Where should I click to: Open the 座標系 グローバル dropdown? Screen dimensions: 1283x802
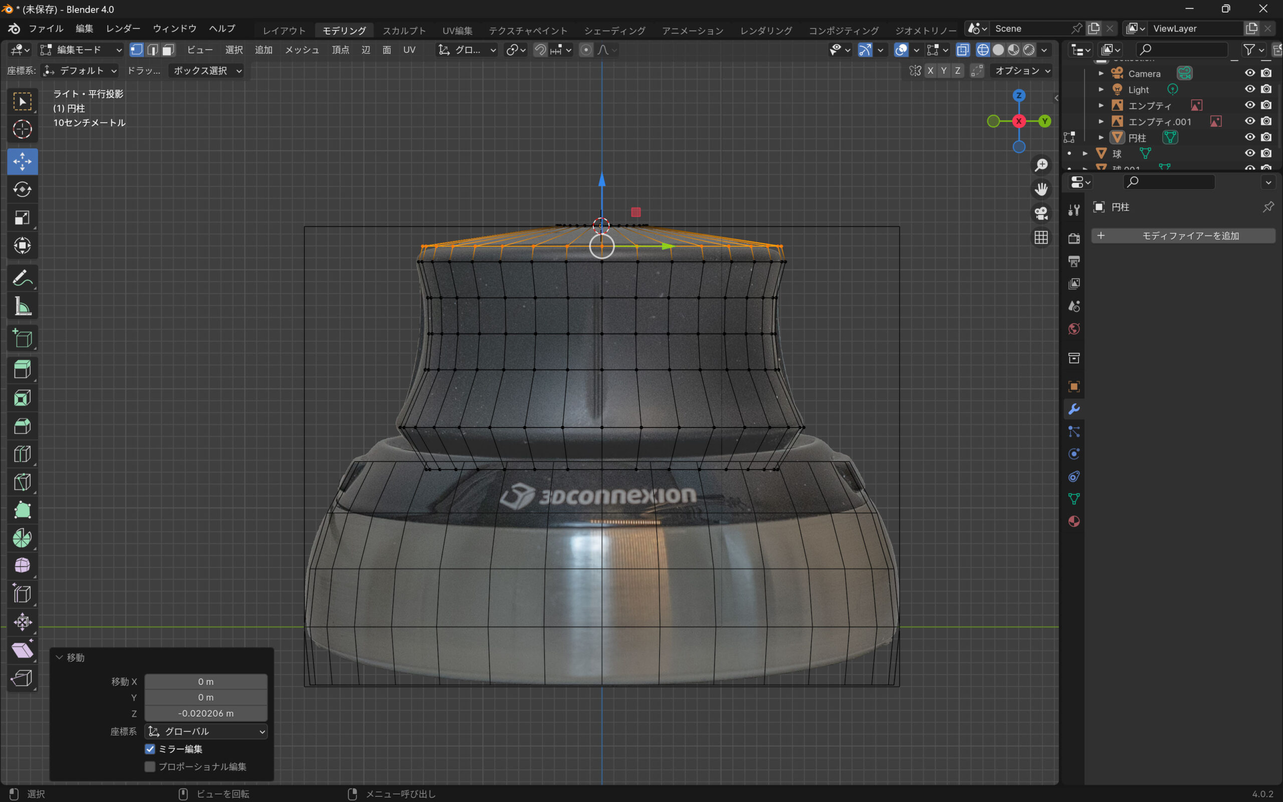point(205,731)
